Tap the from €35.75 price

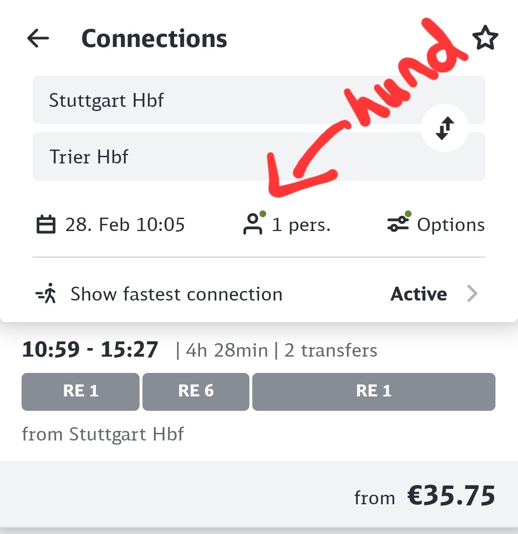point(450,496)
